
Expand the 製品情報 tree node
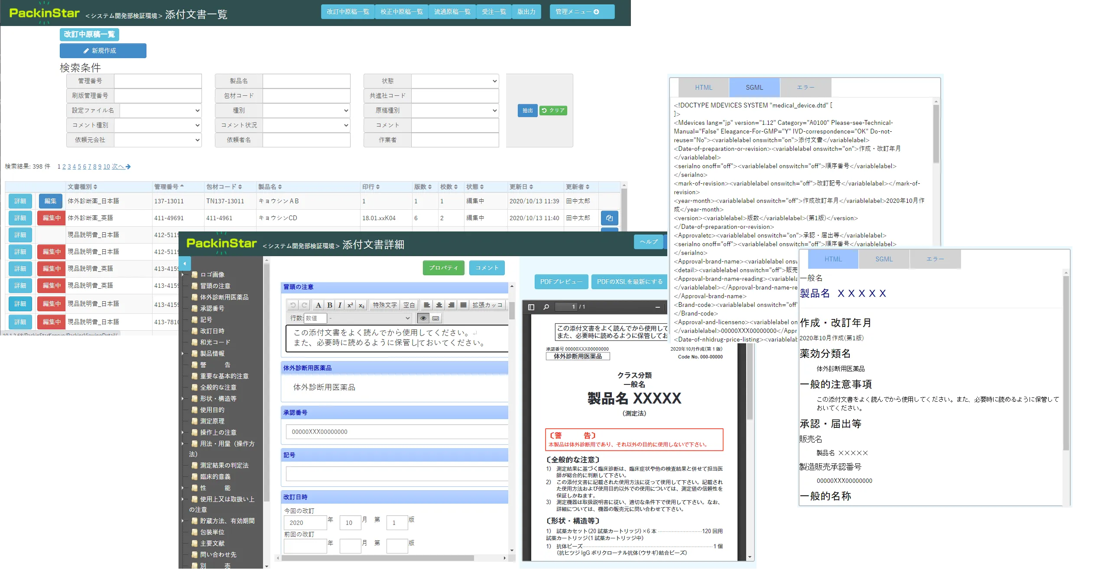[182, 354]
